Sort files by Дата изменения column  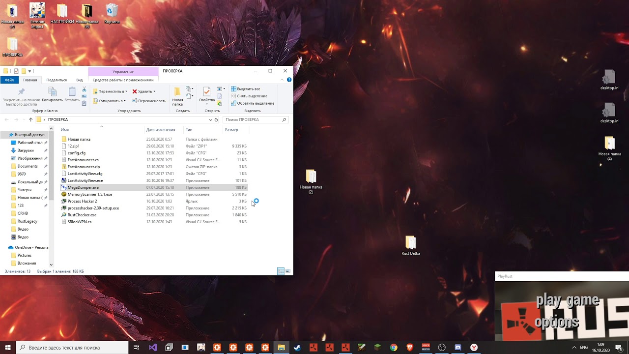pyautogui.click(x=161, y=130)
